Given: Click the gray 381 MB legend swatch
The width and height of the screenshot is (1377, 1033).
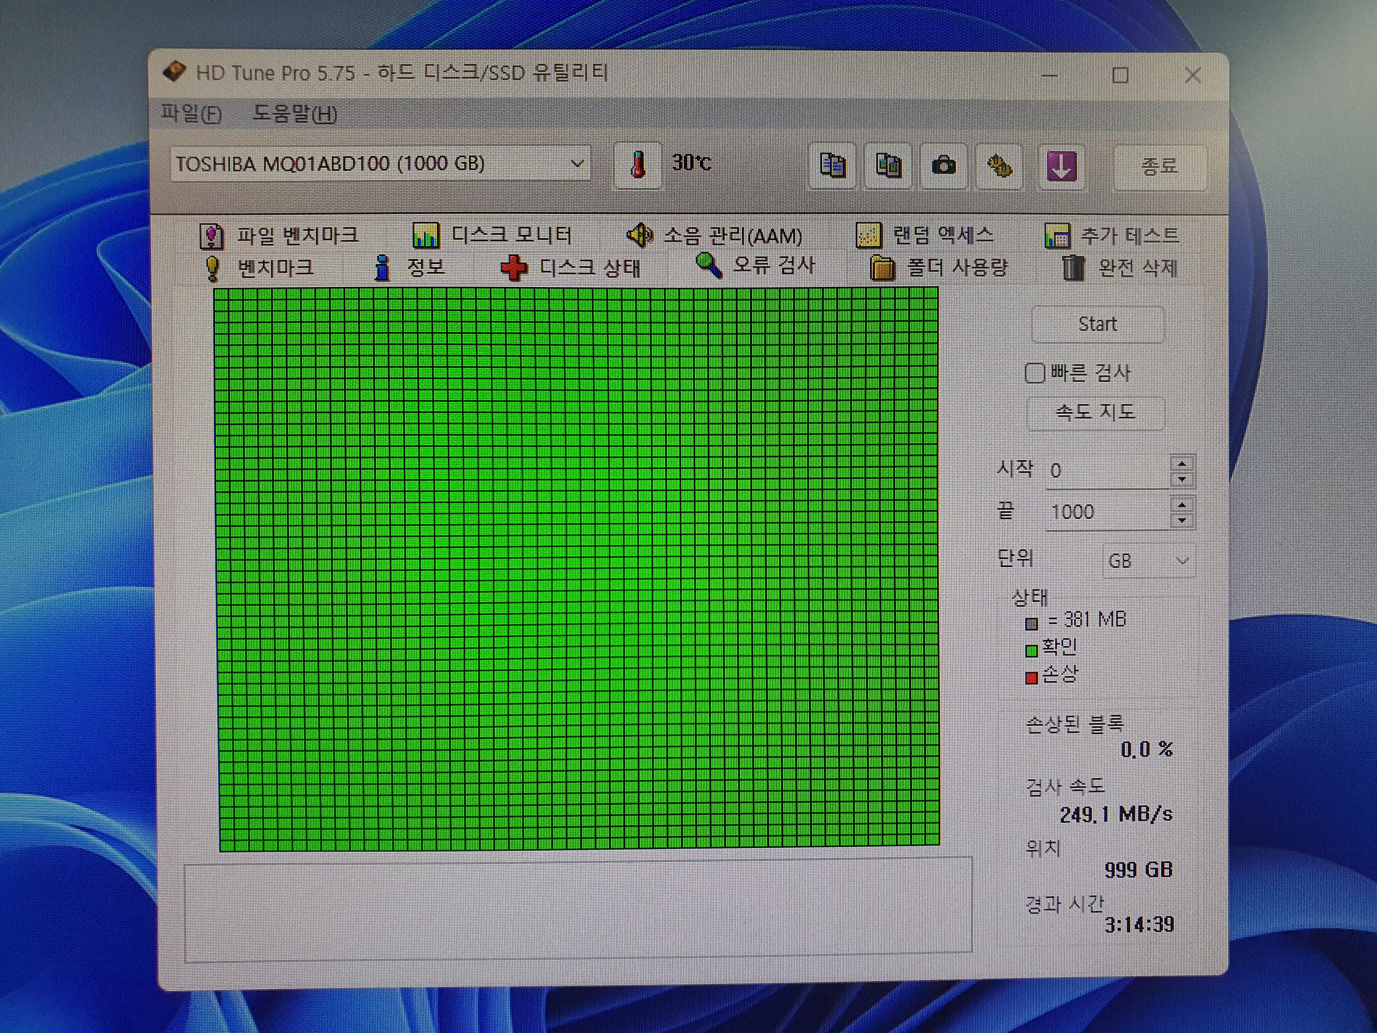Looking at the screenshot, I should (x=1031, y=623).
